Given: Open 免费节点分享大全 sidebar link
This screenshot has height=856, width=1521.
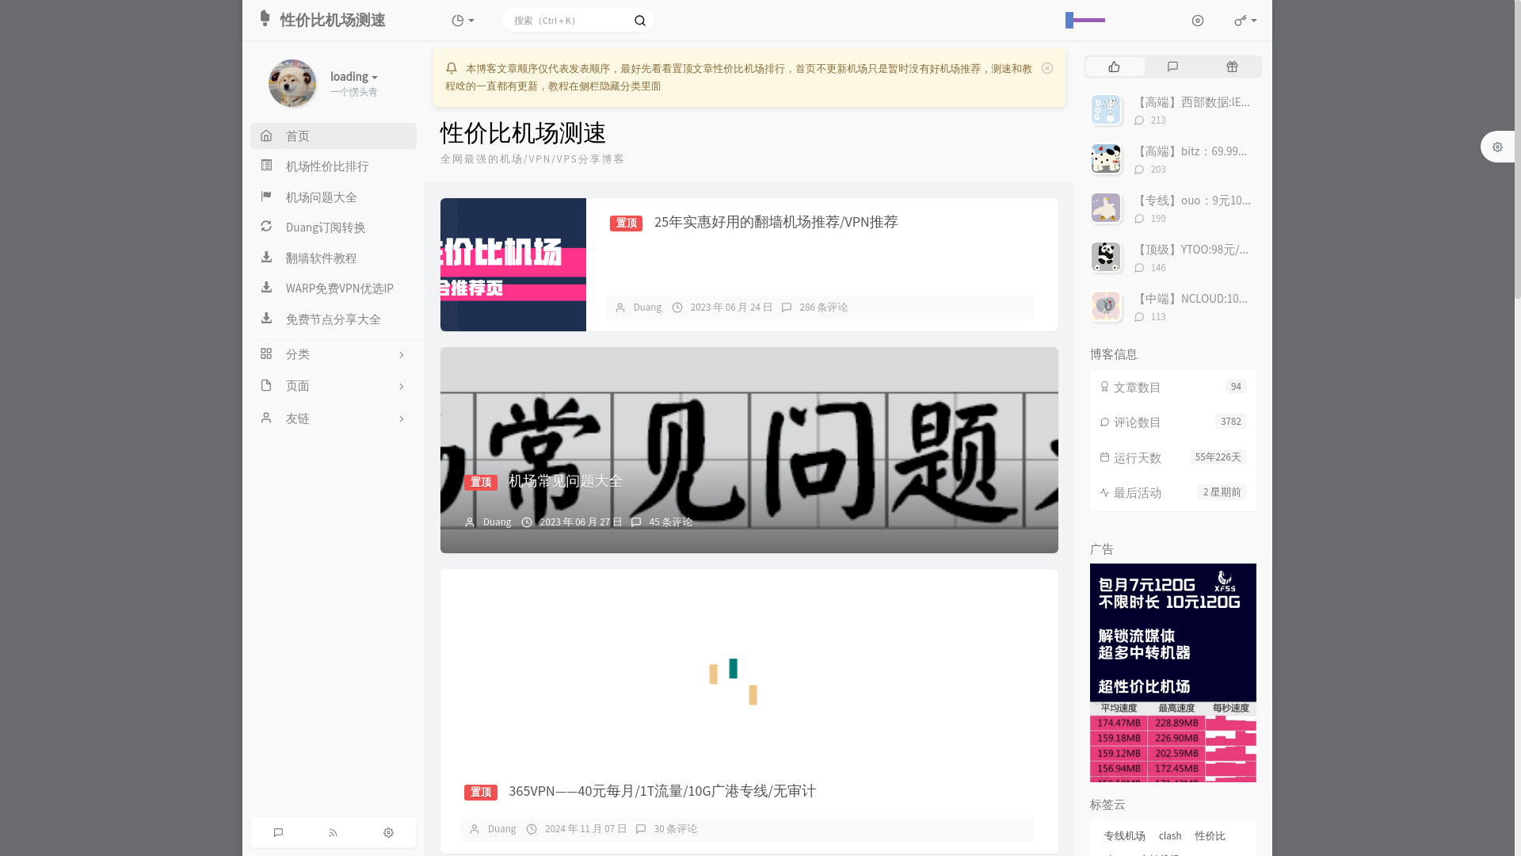Looking at the screenshot, I should pos(334,319).
